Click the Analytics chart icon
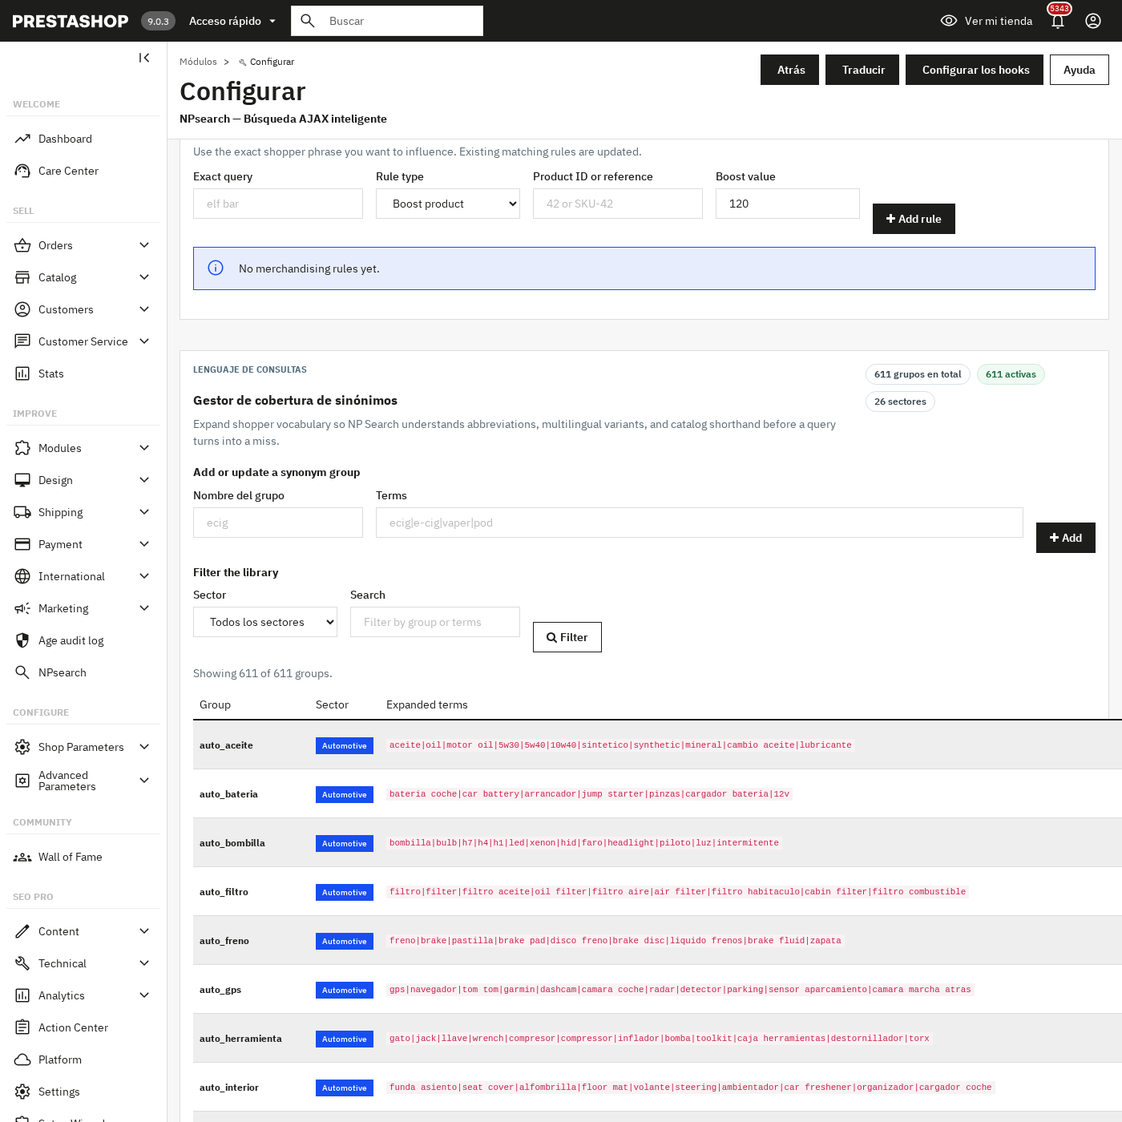 (22, 995)
